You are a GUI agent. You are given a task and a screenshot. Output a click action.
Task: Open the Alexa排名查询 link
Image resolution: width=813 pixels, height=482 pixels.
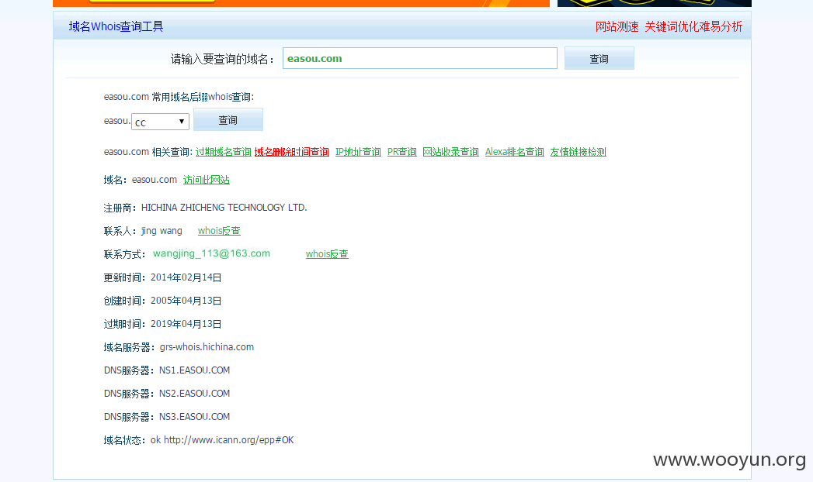(x=514, y=152)
